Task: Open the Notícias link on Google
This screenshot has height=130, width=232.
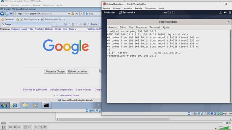Action: (x=49, y=29)
